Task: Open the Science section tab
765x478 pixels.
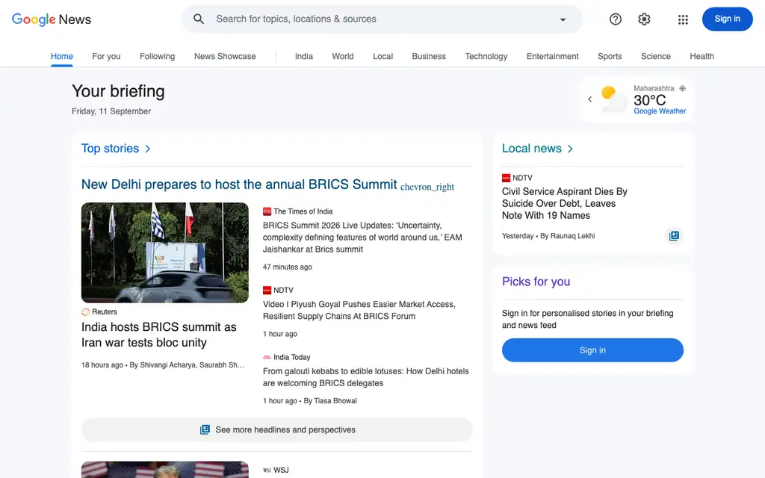Action: click(x=656, y=56)
